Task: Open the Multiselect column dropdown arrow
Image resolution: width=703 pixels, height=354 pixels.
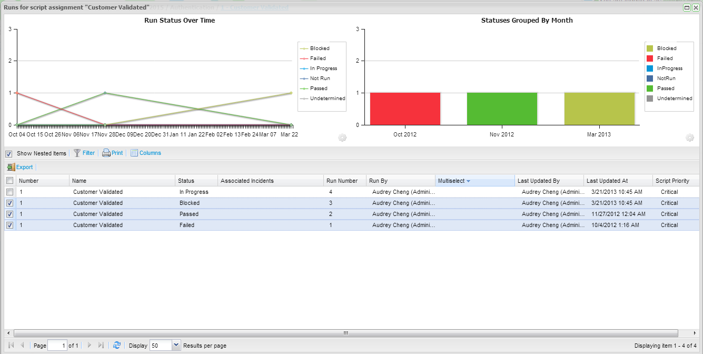Action: pyautogui.click(x=468, y=181)
